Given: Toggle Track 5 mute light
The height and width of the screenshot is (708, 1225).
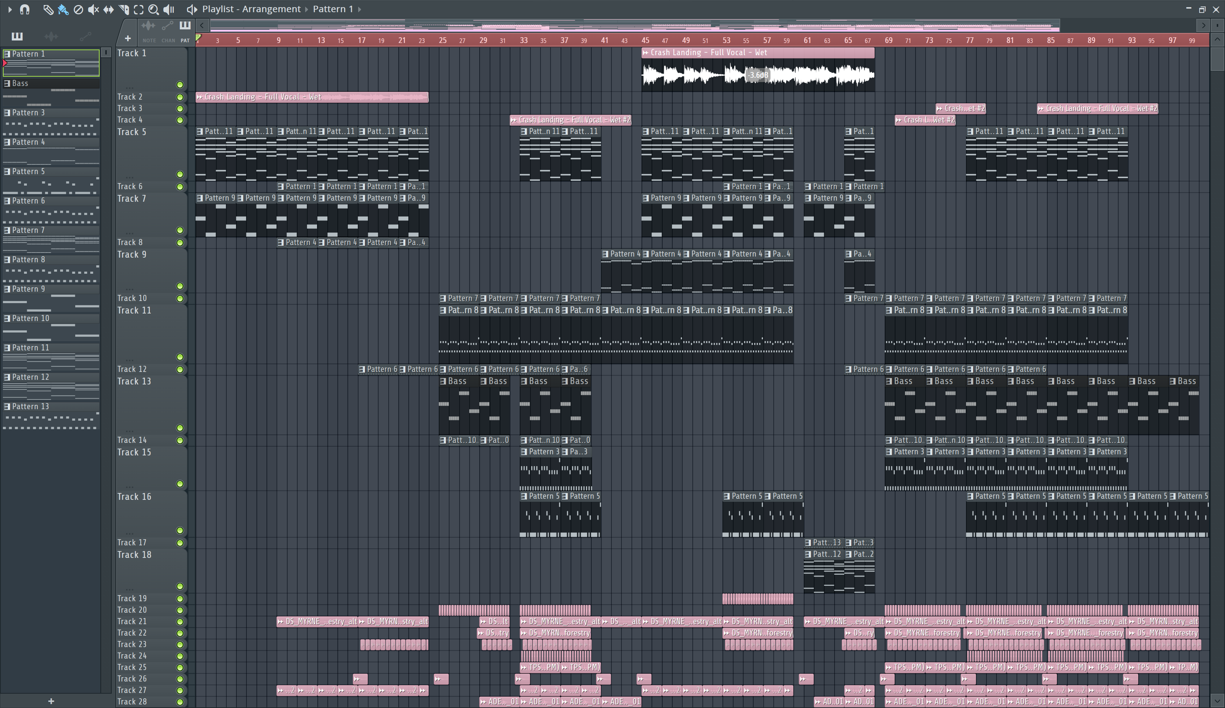Looking at the screenshot, I should click(180, 174).
